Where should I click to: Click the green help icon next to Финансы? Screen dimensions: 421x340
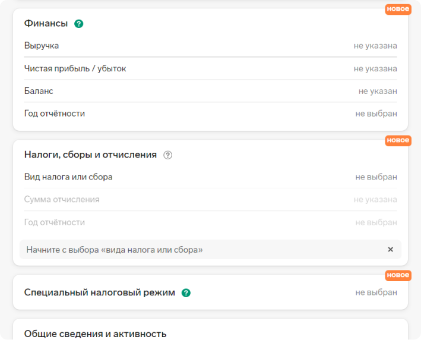[x=78, y=24]
